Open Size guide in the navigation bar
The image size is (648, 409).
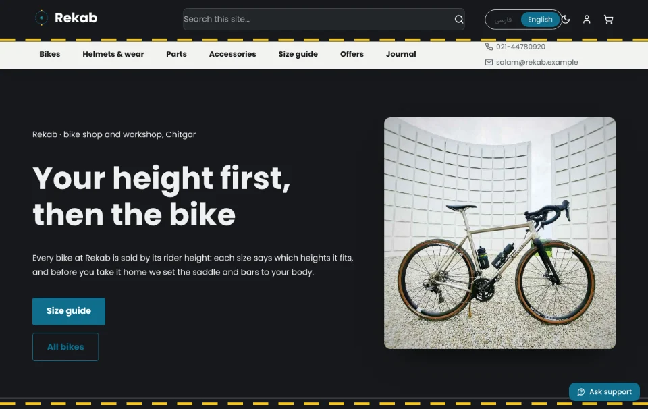(x=298, y=54)
